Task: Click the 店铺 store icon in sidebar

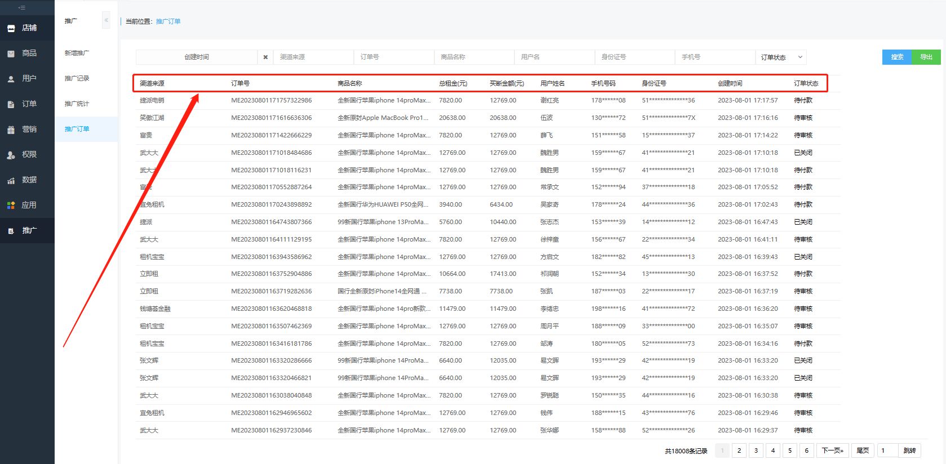Action: point(11,28)
